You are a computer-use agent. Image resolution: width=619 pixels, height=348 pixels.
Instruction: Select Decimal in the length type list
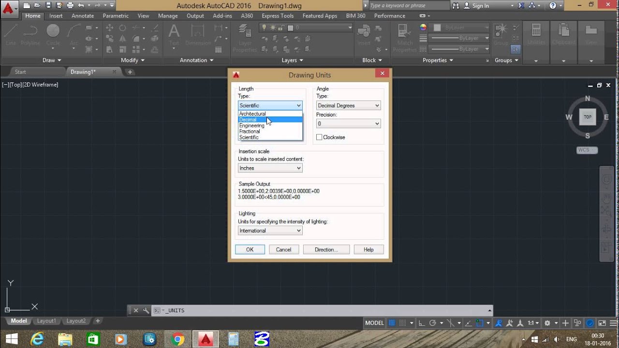[x=270, y=119]
